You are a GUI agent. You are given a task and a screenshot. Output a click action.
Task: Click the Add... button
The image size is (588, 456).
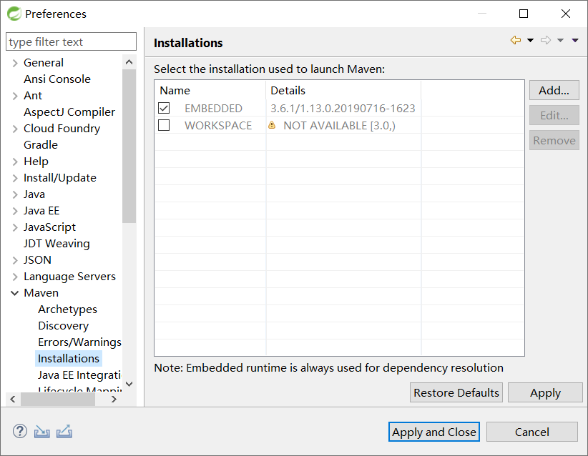click(554, 90)
